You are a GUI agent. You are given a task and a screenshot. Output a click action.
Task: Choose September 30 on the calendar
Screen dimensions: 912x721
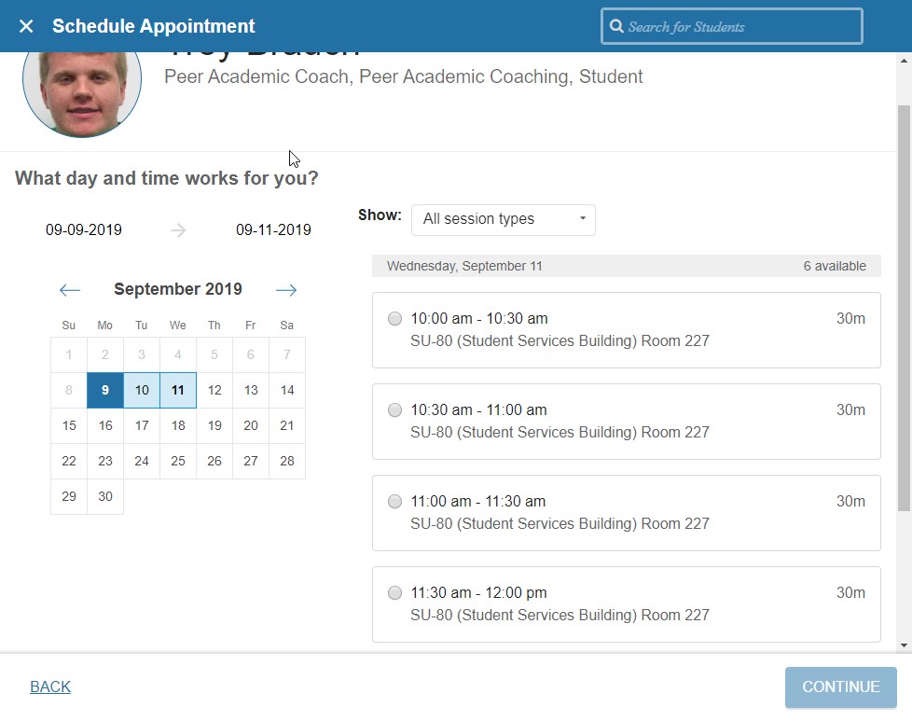[x=105, y=496]
